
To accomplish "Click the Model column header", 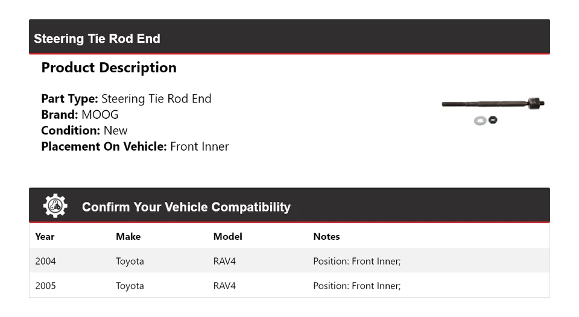I will tap(227, 236).
